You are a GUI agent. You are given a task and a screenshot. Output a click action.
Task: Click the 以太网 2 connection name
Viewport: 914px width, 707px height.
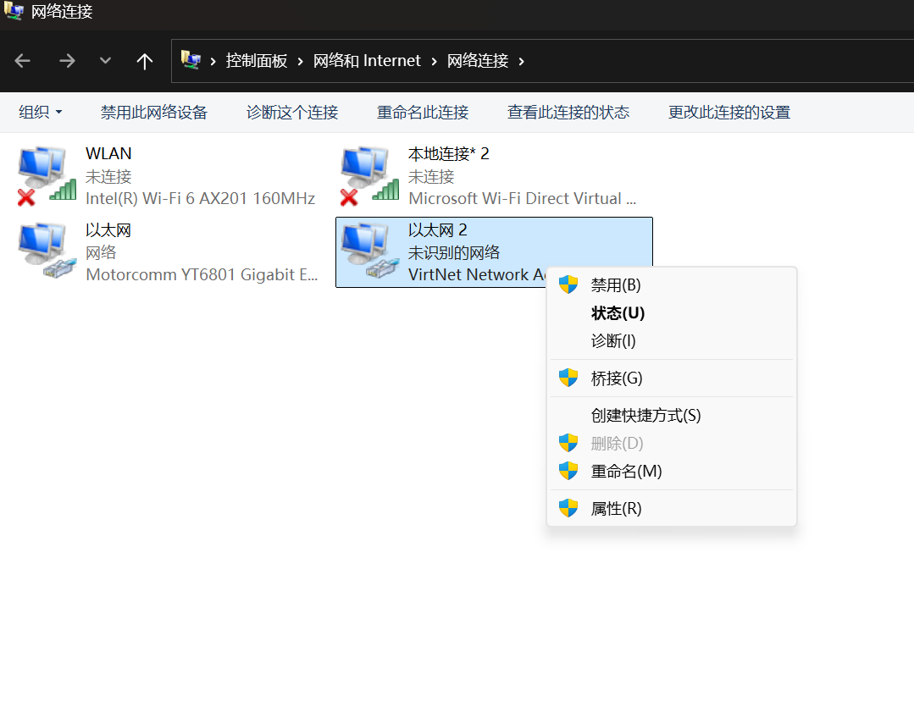(438, 229)
